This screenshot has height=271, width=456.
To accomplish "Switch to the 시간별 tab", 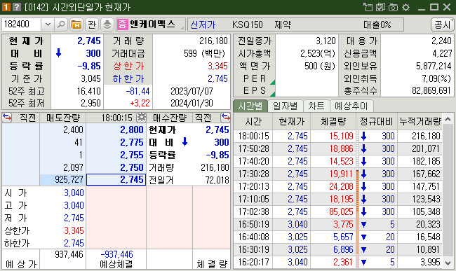I will [x=250, y=106].
